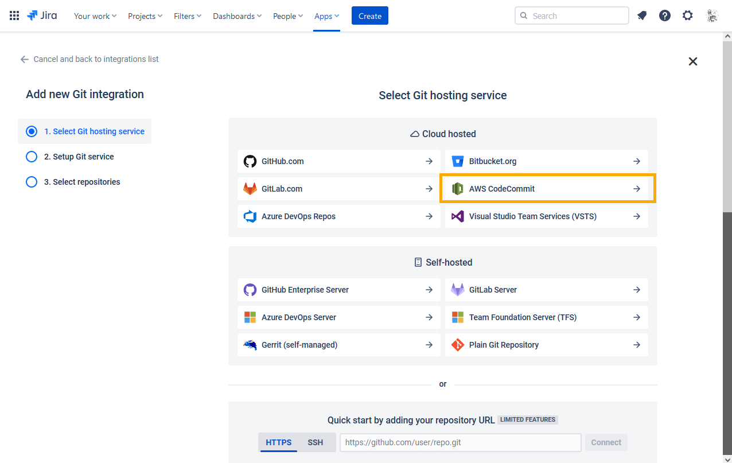Open the app switcher grid icon
Screen dimensions: 732x463
pyautogui.click(x=14, y=16)
